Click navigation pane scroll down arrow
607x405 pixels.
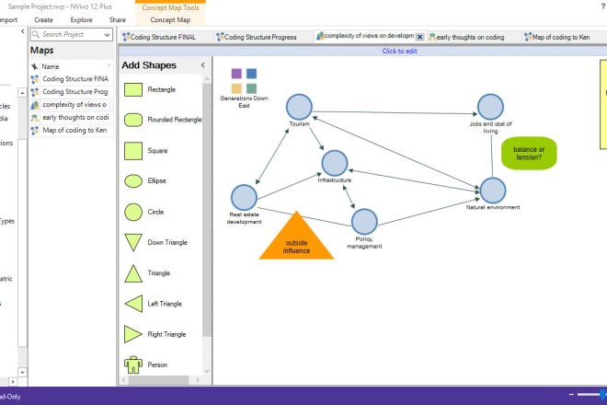click(x=22, y=373)
